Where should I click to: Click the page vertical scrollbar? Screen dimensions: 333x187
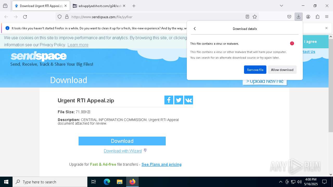click(331, 86)
